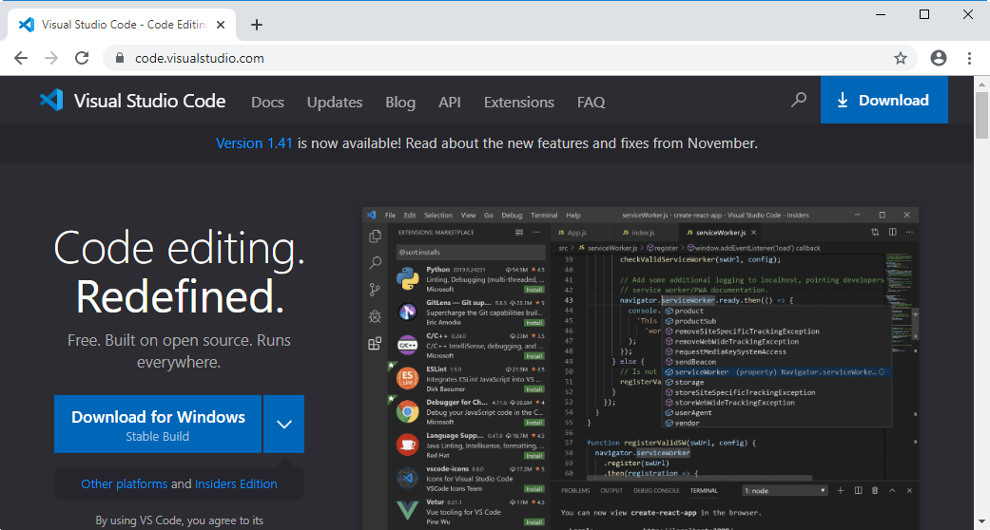Click the @sort:installs search box in the screenshot
Viewport: 990px width, 530px height.
[471, 253]
